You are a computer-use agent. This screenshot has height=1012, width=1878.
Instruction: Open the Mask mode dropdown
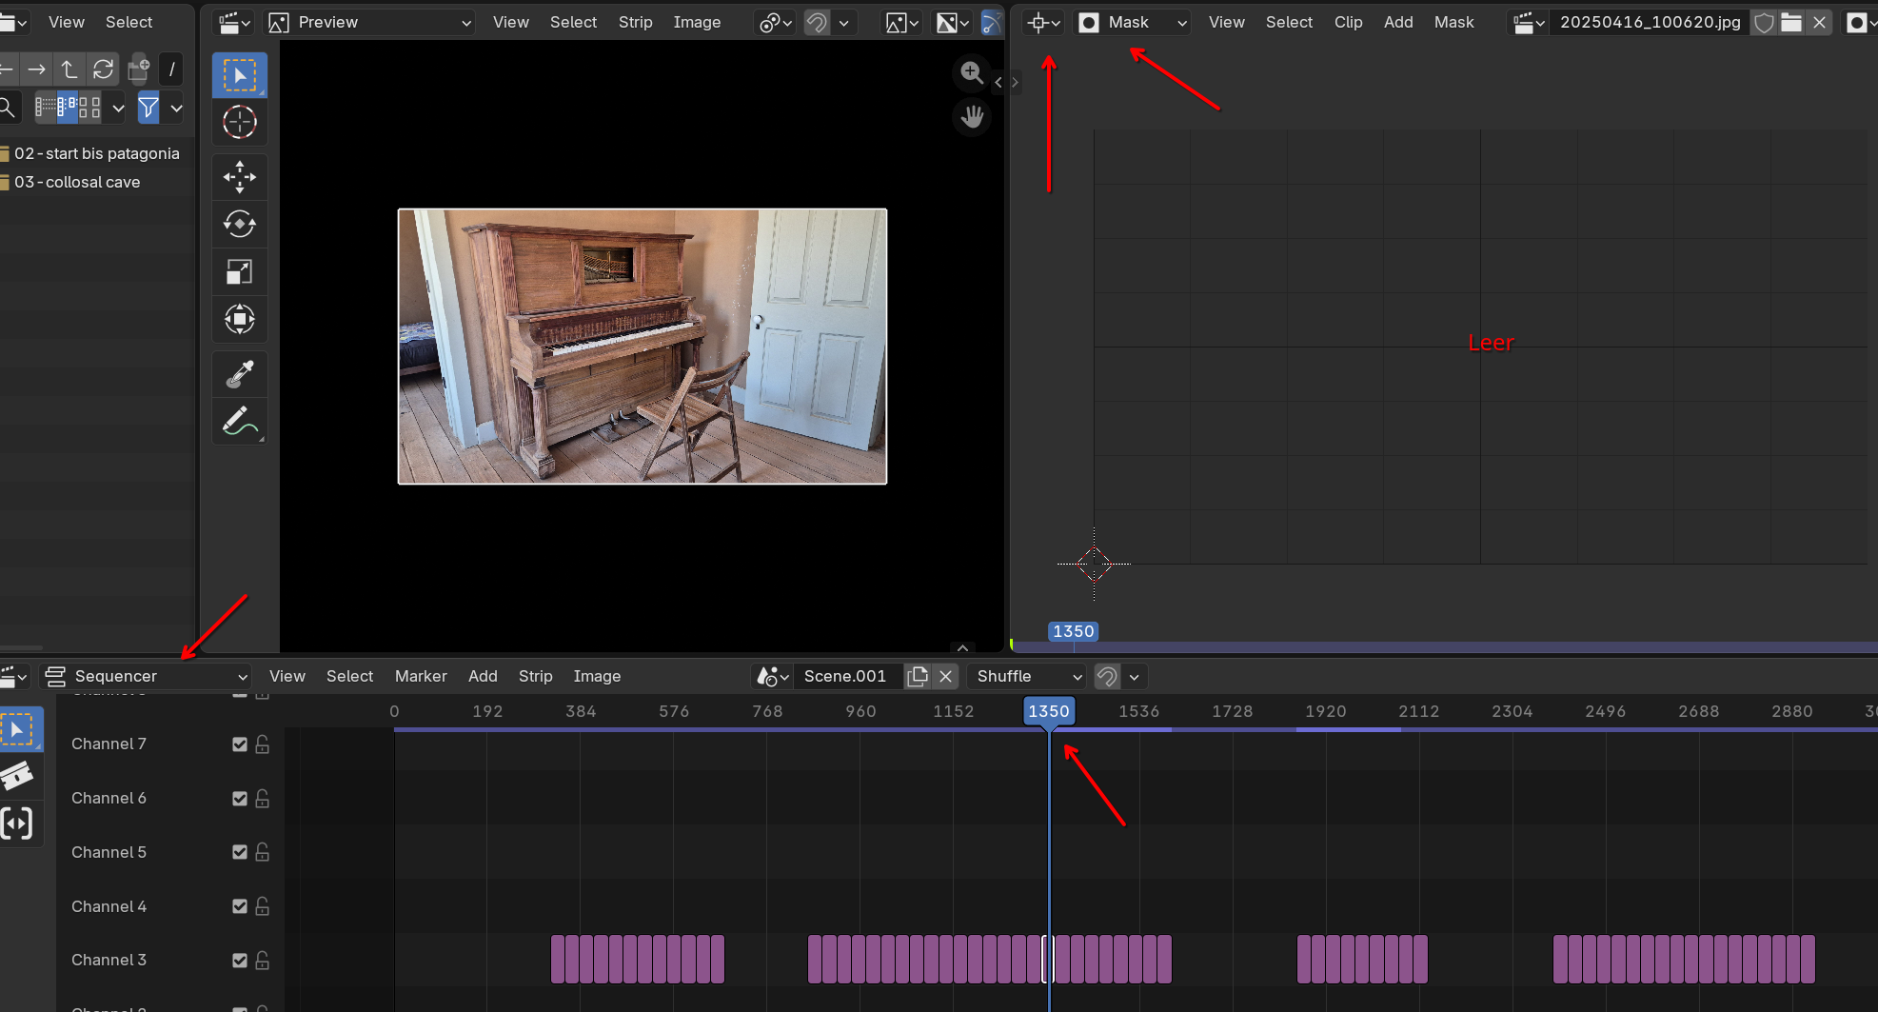(1133, 22)
